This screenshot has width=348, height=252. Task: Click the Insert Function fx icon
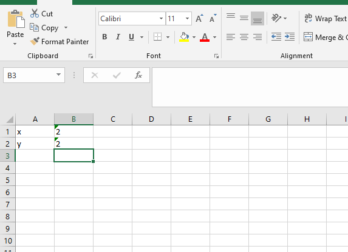point(138,75)
